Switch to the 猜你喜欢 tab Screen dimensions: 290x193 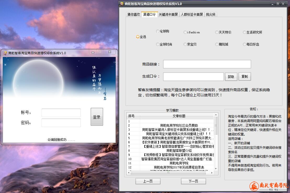(x=134, y=14)
